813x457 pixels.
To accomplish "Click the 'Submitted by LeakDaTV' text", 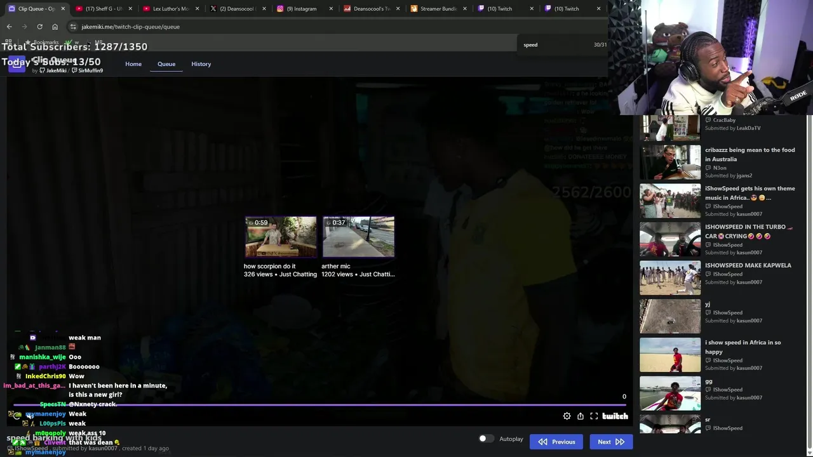I will point(733,128).
